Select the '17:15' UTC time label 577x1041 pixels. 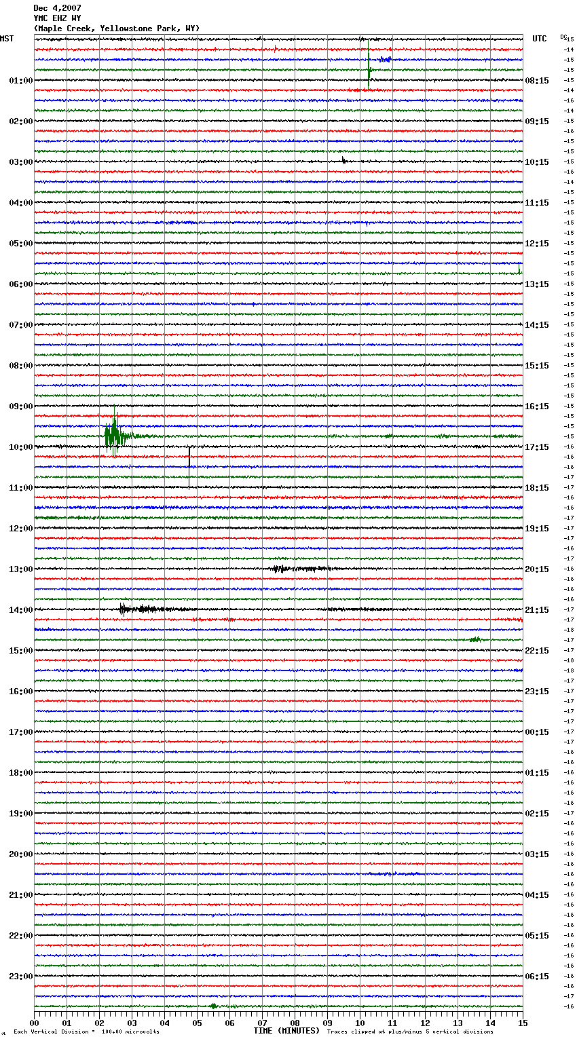(537, 447)
